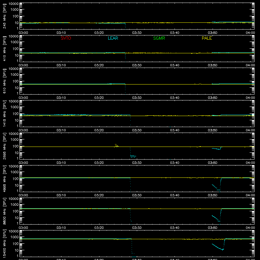260x260 pixels.
Task: Click the 1000 y-tick in 2695 MHz panel
Action: point(15,139)
